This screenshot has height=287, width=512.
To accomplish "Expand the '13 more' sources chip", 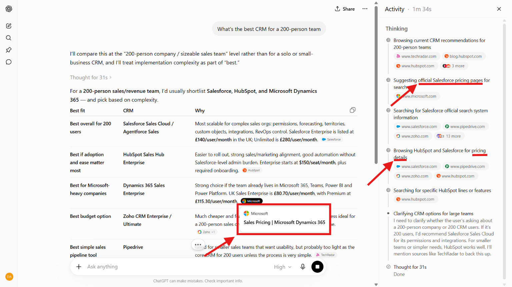I will (449, 136).
